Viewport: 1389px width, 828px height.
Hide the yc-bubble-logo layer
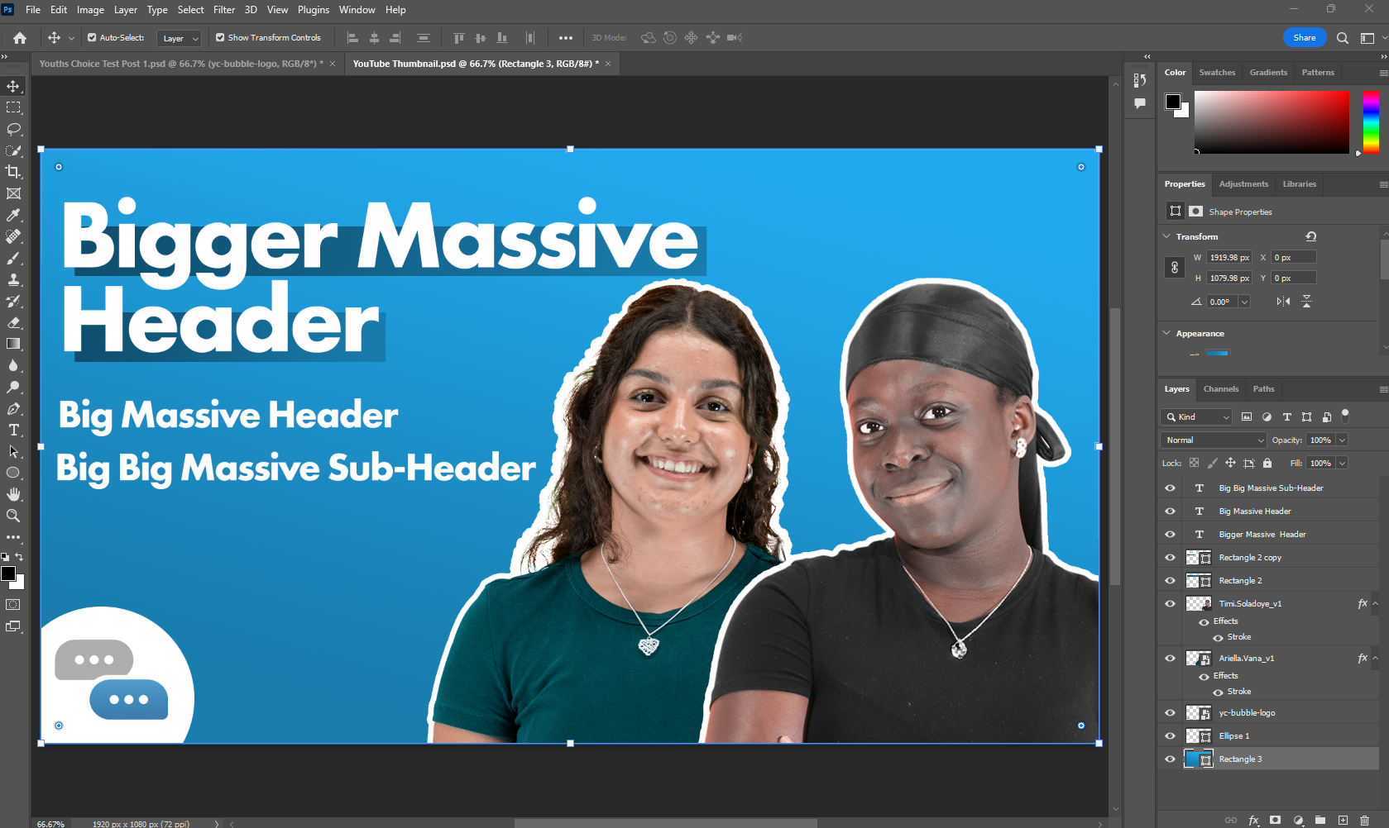[1170, 713]
